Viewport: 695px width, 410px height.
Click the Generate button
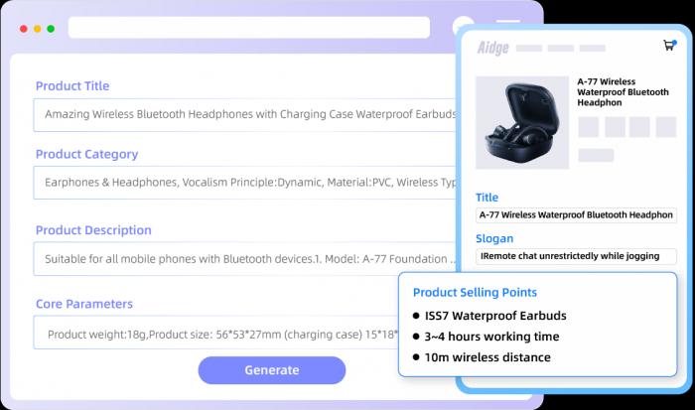272,370
